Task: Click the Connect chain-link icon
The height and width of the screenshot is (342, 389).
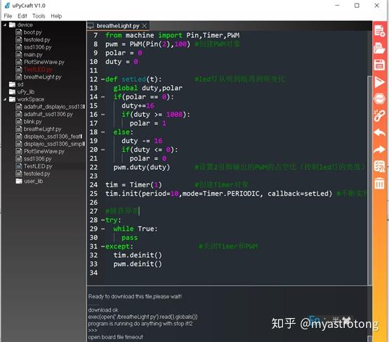Action: [379, 115]
